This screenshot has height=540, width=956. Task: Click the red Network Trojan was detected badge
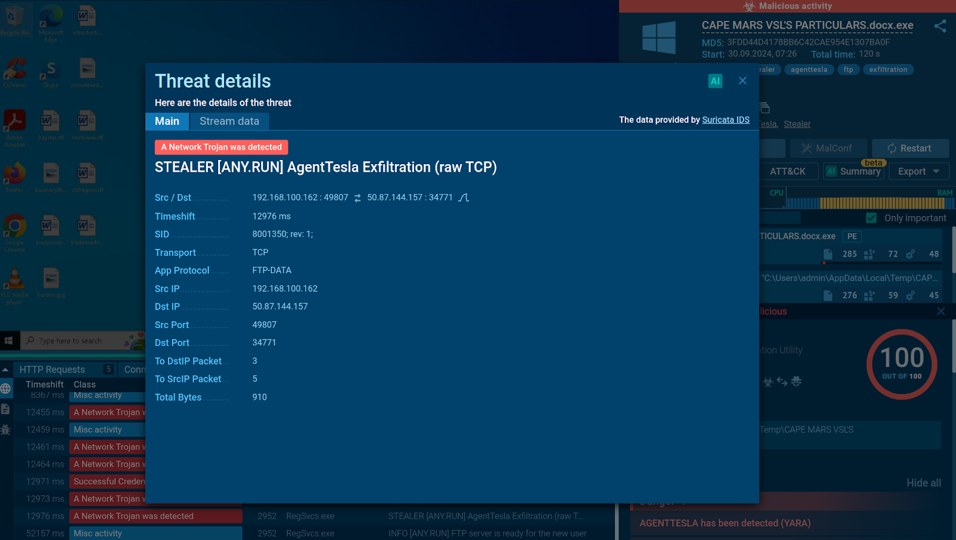(221, 147)
